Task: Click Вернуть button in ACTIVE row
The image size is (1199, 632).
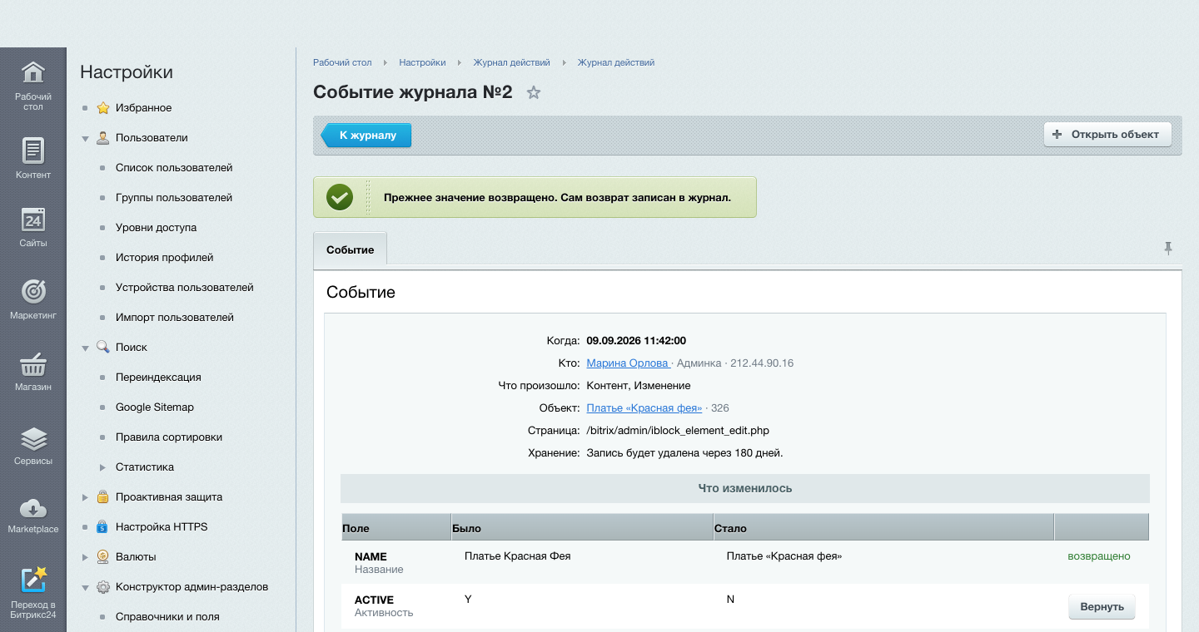Action: pos(1102,607)
